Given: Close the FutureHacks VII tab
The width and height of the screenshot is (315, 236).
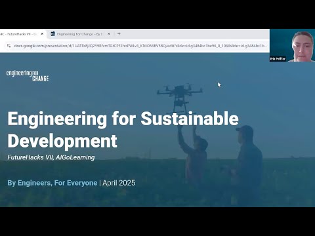Looking at the screenshot, I should (42, 34).
